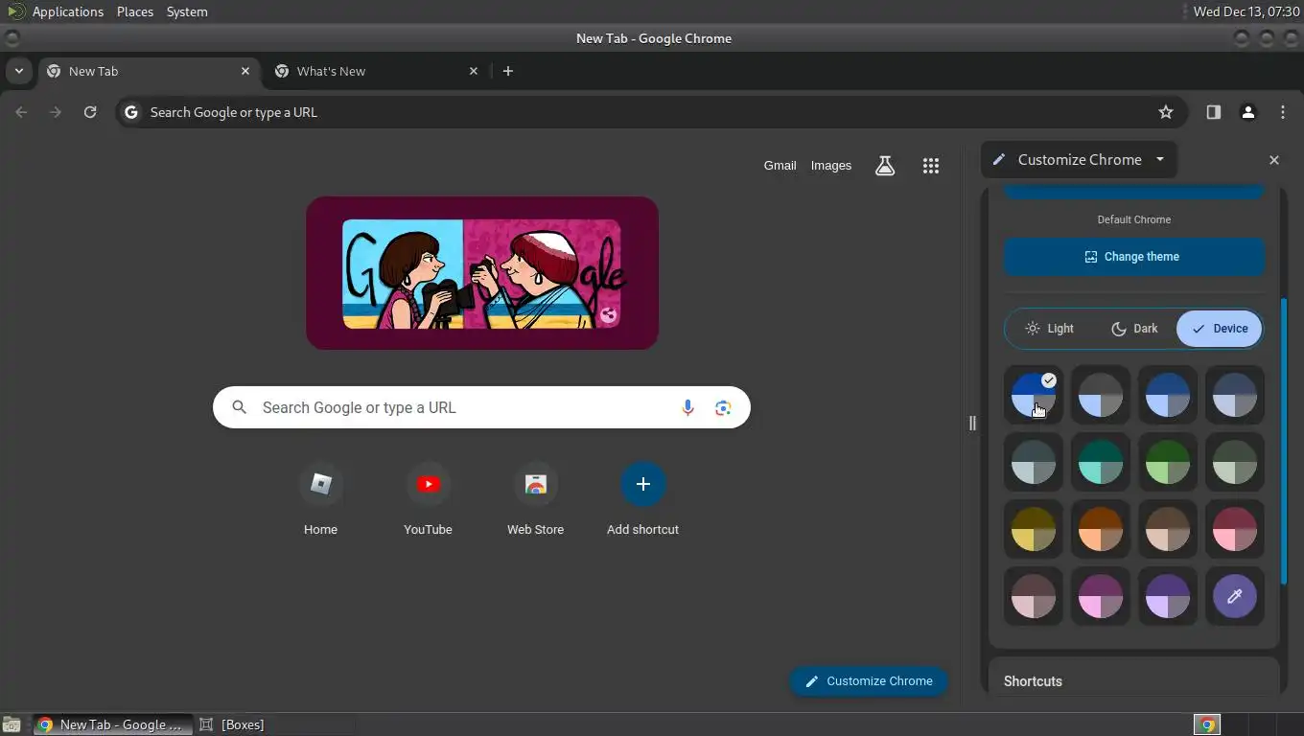The image size is (1304, 736).
Task: Open the Chrome profile icon
Action: coord(1247,112)
